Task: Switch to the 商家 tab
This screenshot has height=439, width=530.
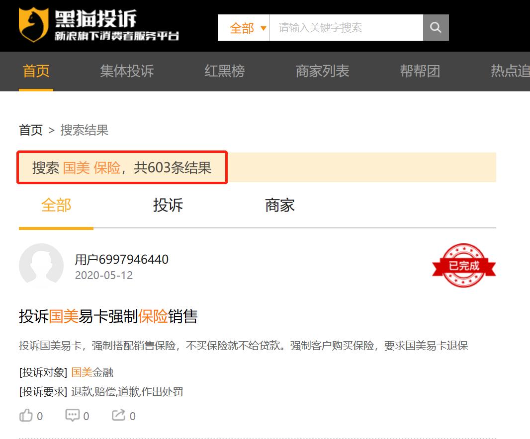Action: pos(280,205)
